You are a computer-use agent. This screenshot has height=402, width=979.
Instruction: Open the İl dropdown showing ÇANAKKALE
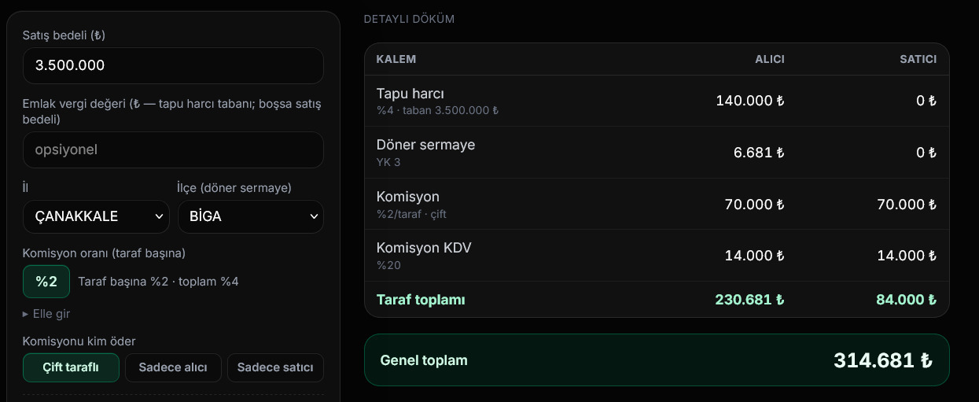point(96,216)
